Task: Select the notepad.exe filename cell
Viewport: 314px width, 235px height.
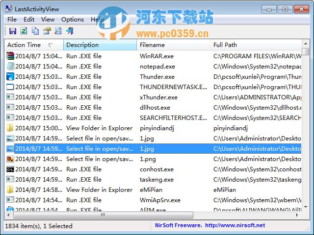Action: 157,67
